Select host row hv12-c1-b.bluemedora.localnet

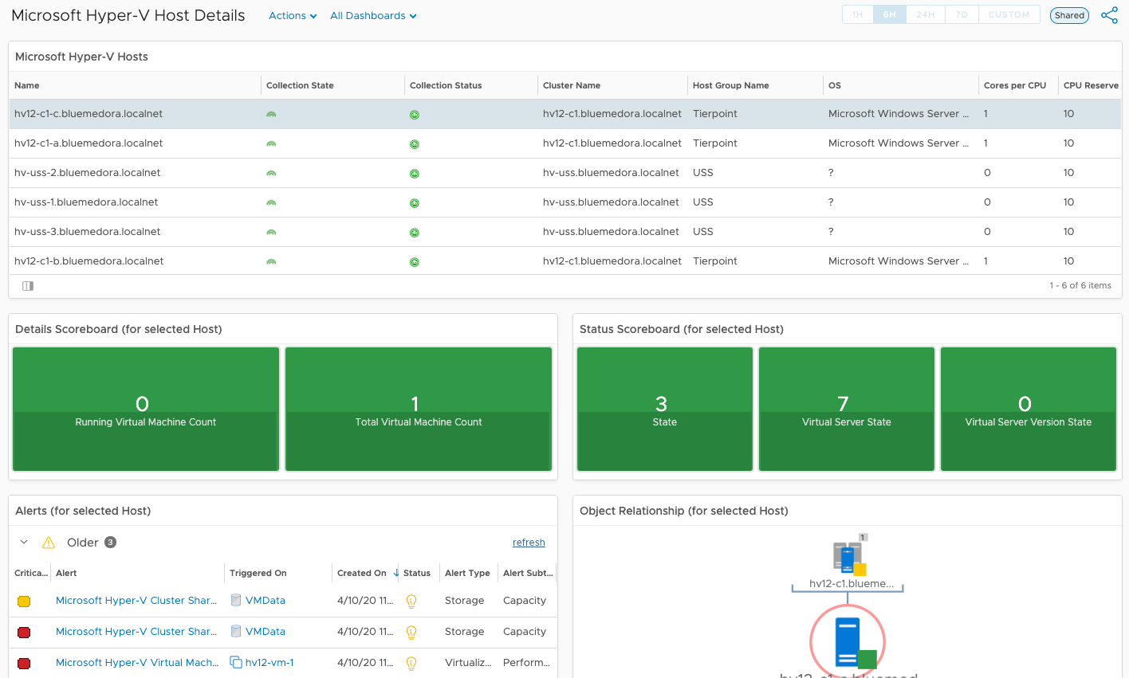pyautogui.click(x=565, y=261)
